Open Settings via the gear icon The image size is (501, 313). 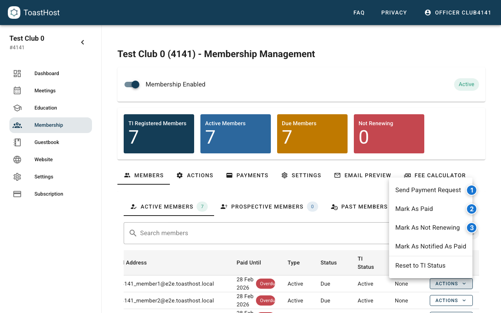point(17,176)
